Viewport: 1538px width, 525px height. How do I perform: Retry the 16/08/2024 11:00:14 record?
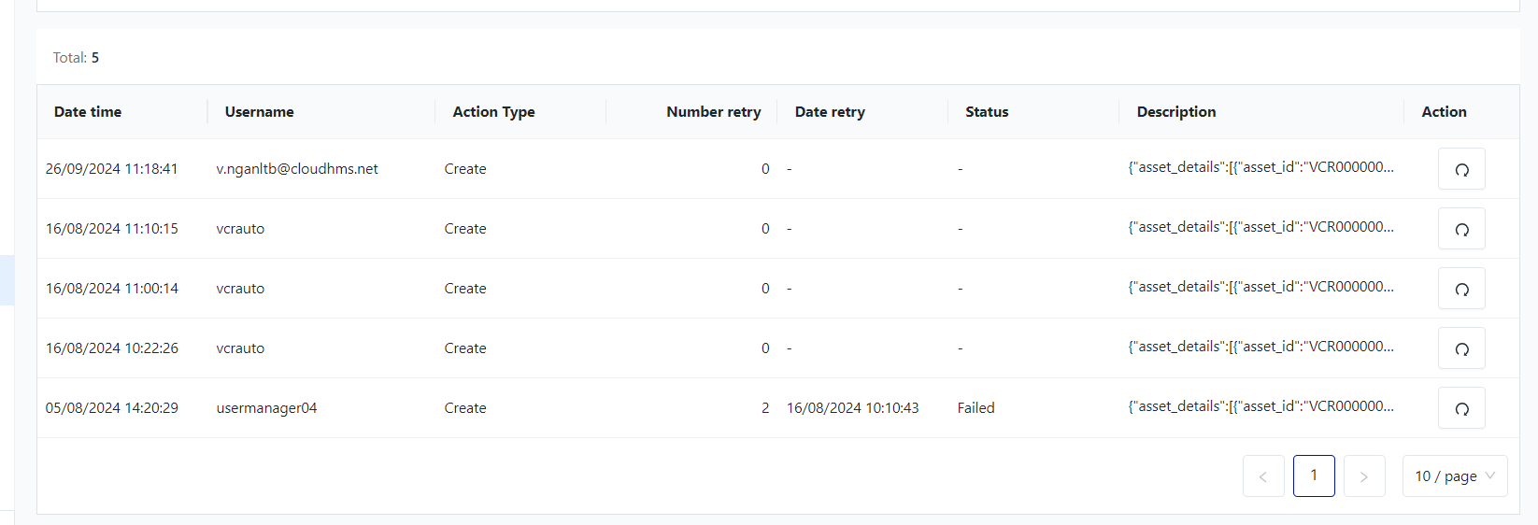pos(1461,289)
